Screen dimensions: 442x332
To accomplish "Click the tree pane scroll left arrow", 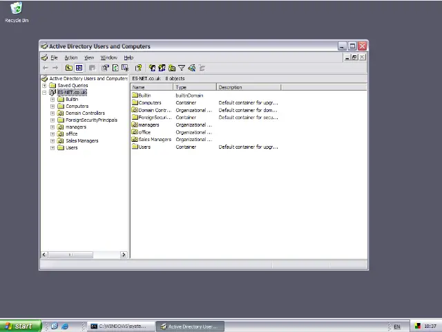I will [44, 255].
